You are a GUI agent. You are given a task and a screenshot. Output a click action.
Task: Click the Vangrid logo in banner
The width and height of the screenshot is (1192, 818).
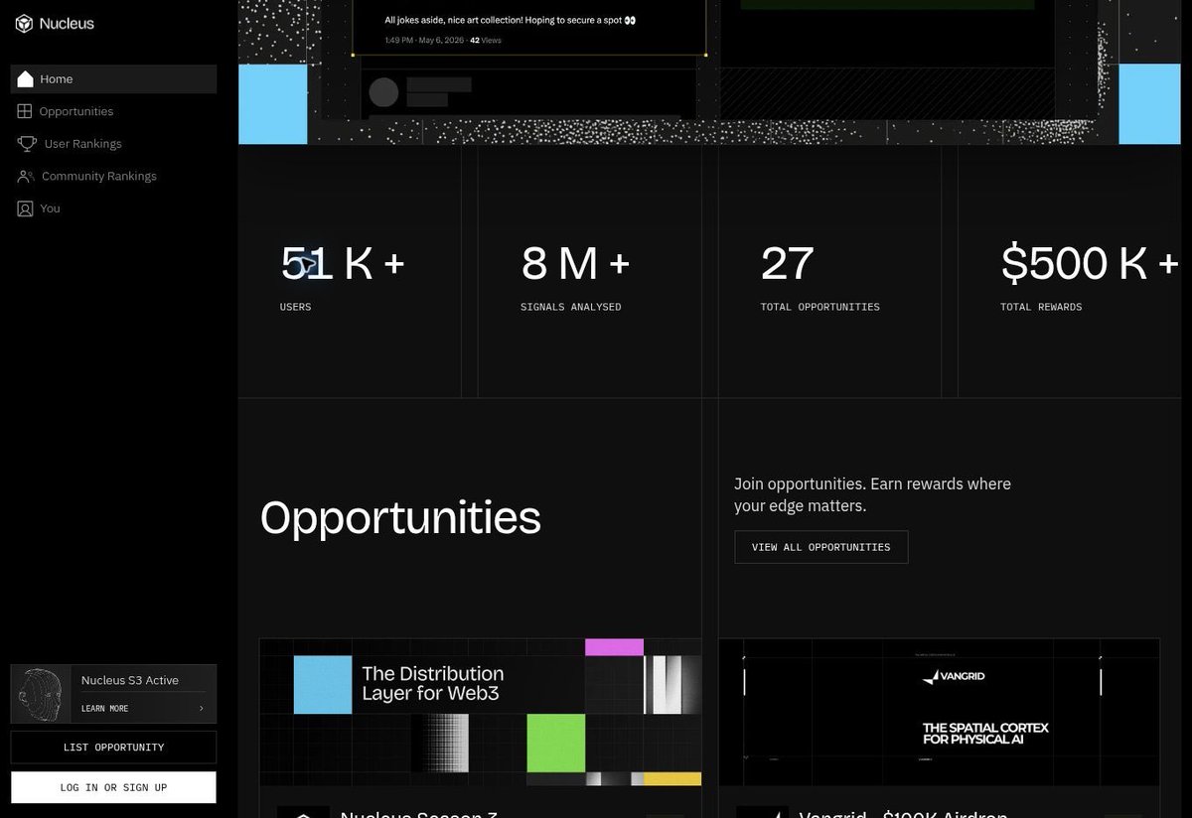point(954,677)
